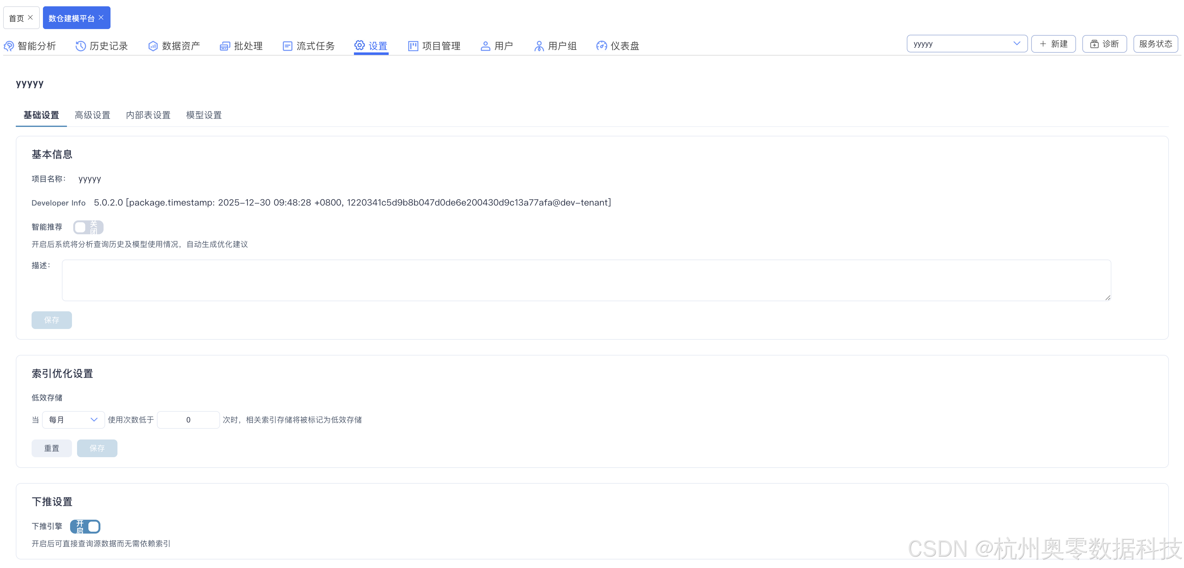Open 项目管理 section
The height and width of the screenshot is (568, 1184).
coord(441,46)
